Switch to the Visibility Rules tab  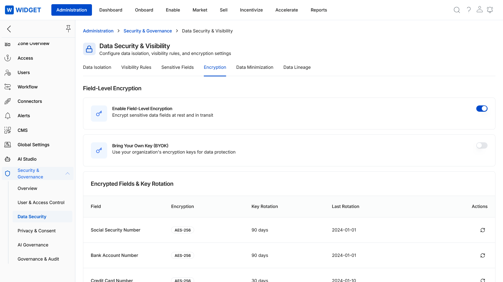(x=136, y=67)
